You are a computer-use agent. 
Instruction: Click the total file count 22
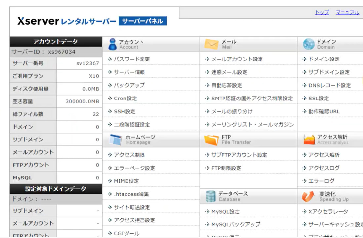click(x=96, y=114)
